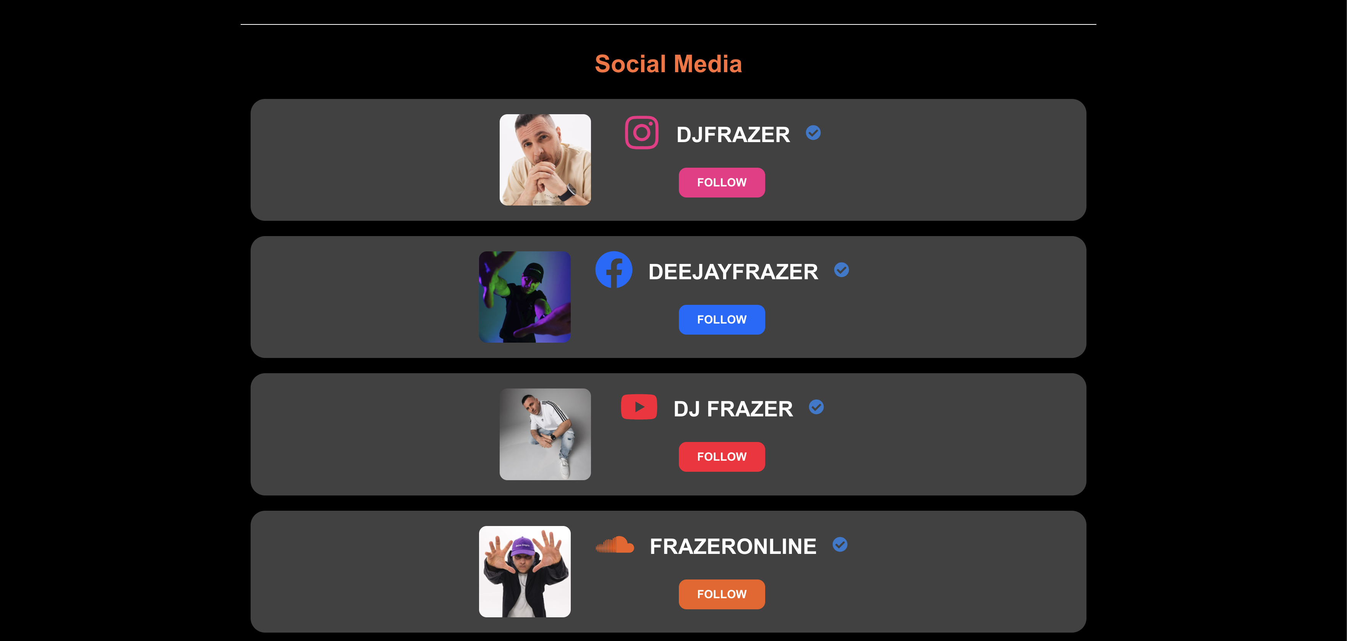Viewport: 1347px width, 641px height.
Task: Click verified badge beside FRAZERONLINE
Action: (840, 545)
